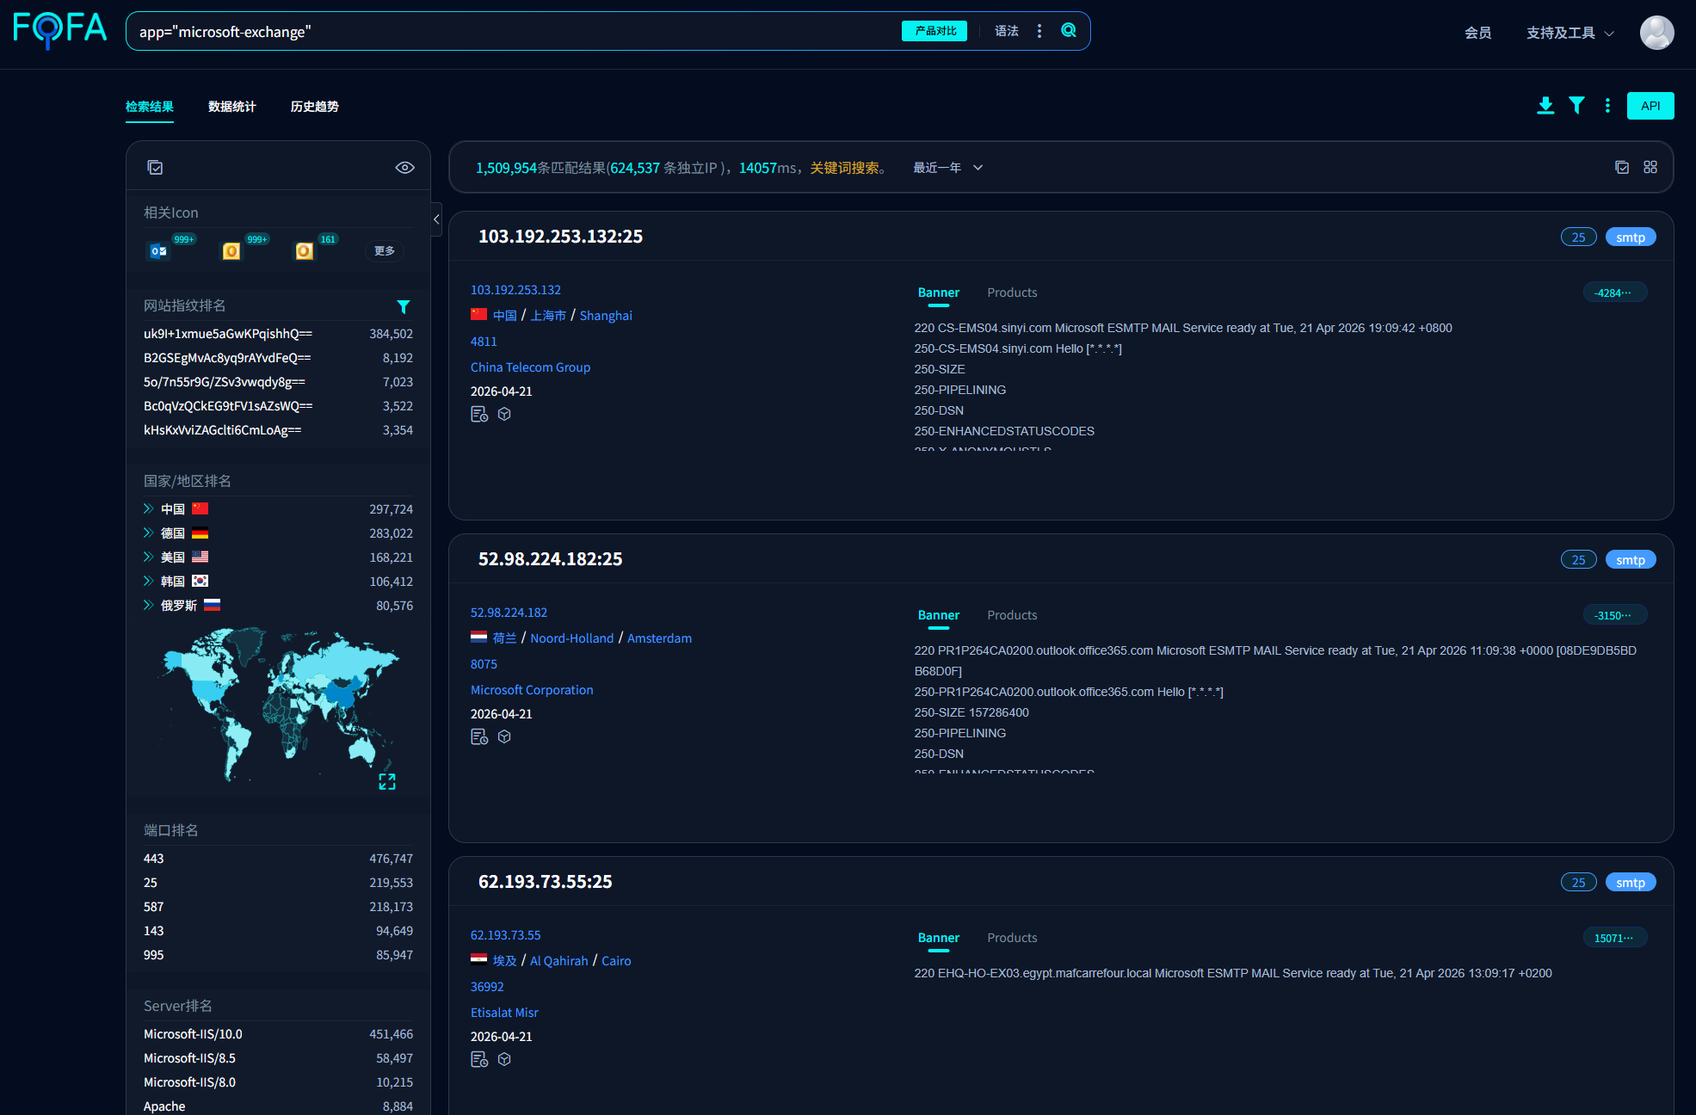The width and height of the screenshot is (1696, 1115).
Task: Switch to the 数据统计 tab
Action: (232, 107)
